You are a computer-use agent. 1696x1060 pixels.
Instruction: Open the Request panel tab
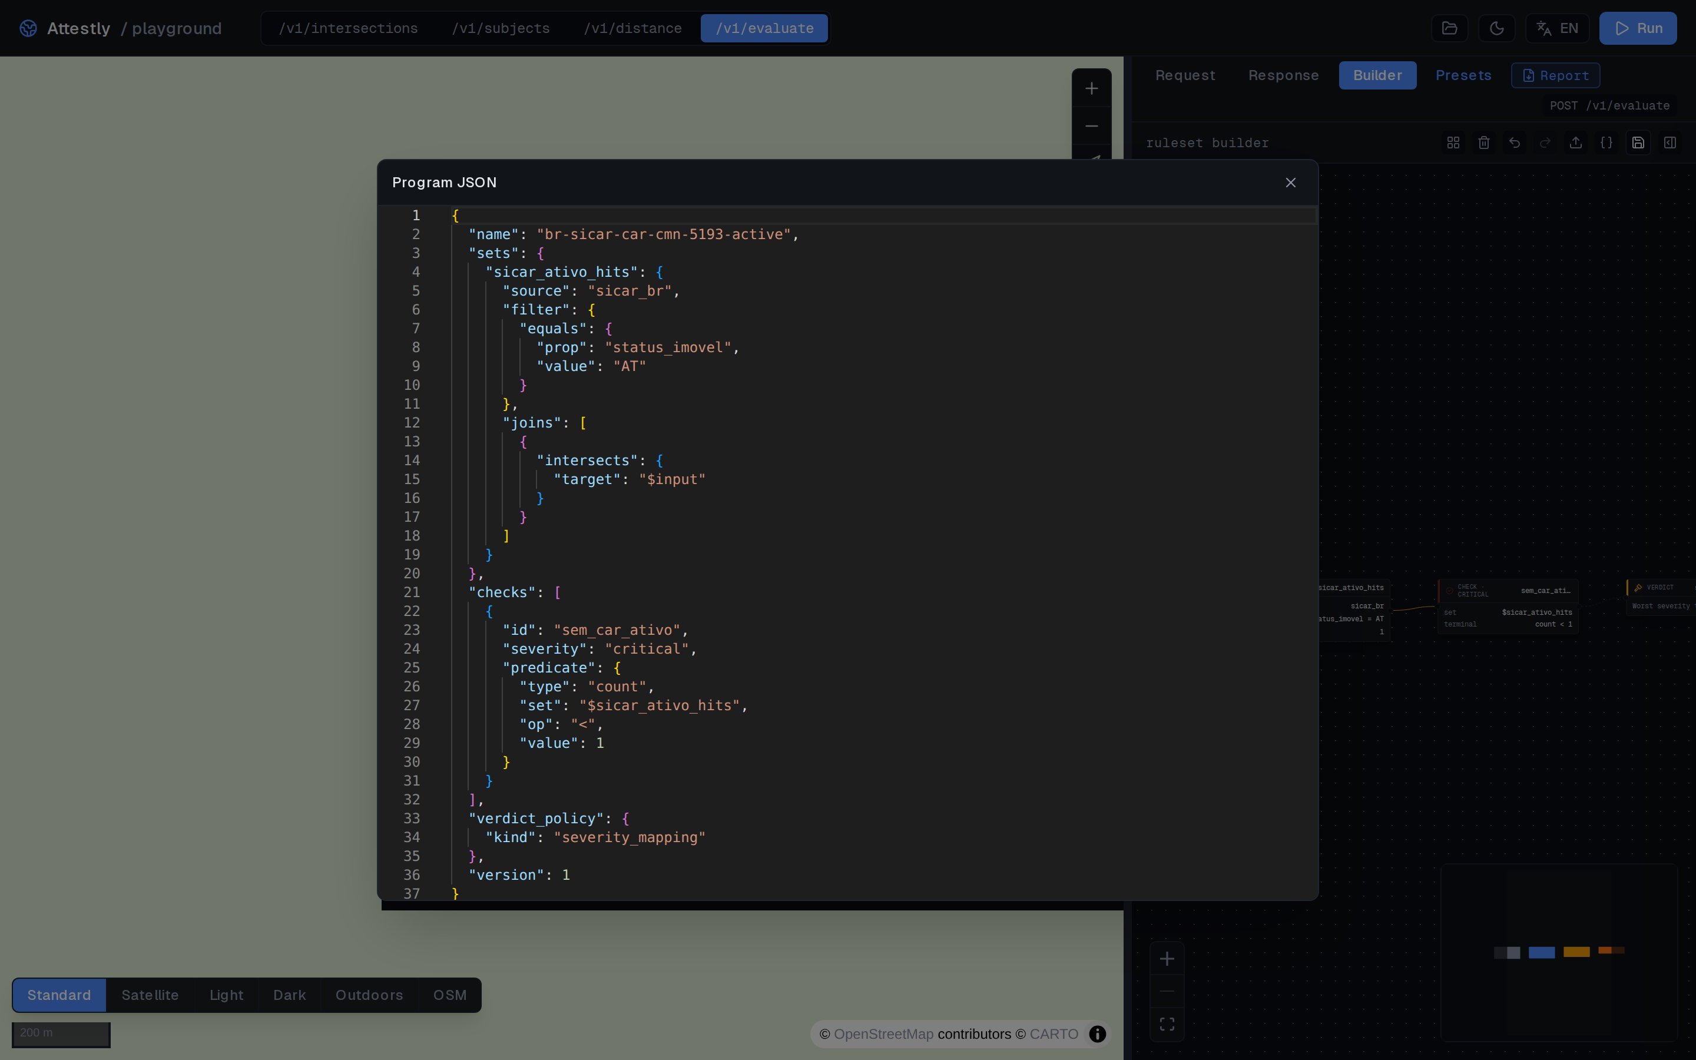pos(1185,75)
